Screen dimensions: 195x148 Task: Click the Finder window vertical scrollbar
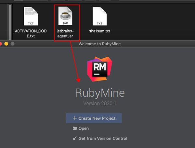(x=10, y=22)
